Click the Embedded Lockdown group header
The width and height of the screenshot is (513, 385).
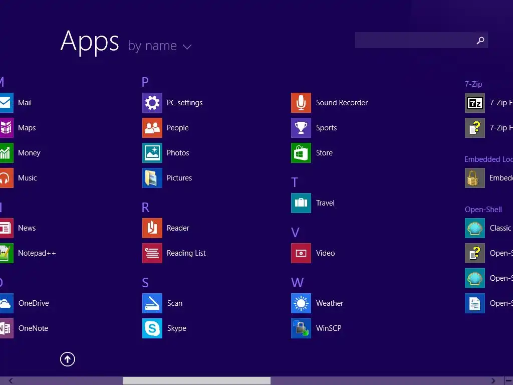coord(488,159)
